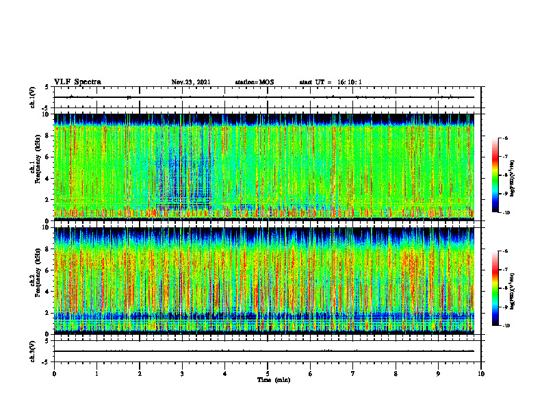This screenshot has height=419, width=542.
Task: Click time axis tick label "5"
Action: point(268,374)
